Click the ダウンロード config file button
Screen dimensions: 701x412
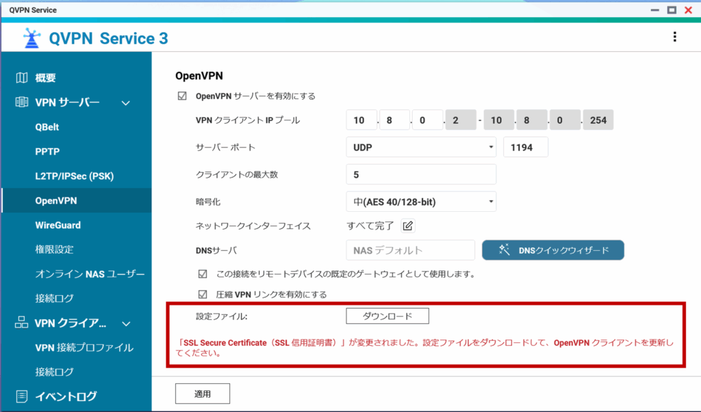[x=387, y=316]
